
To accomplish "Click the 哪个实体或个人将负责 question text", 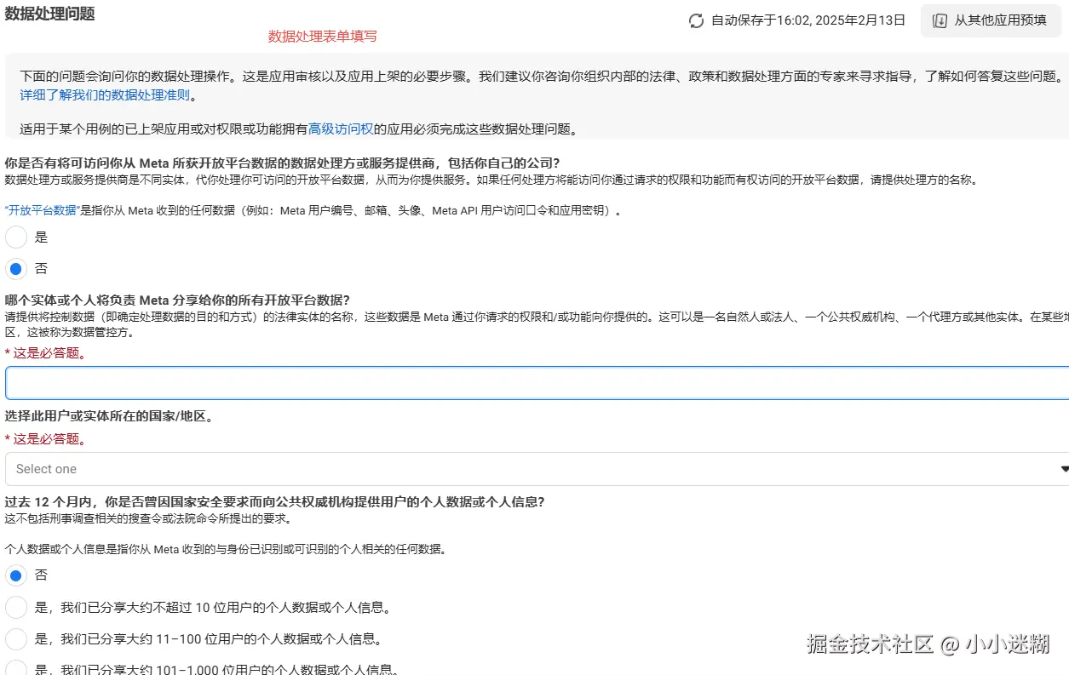I will coord(177,300).
